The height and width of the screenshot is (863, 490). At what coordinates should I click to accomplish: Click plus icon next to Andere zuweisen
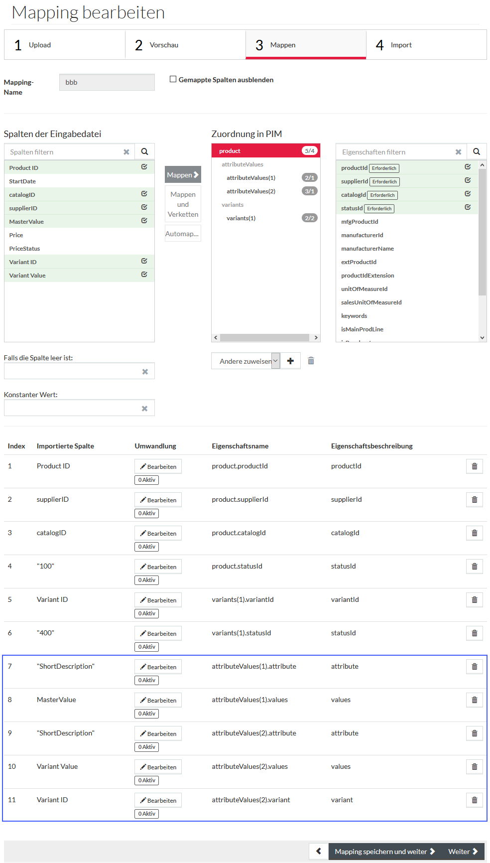click(x=290, y=361)
